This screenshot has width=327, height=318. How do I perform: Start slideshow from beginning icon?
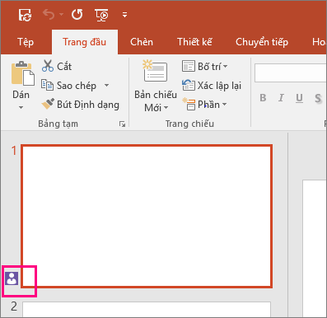[x=101, y=15]
